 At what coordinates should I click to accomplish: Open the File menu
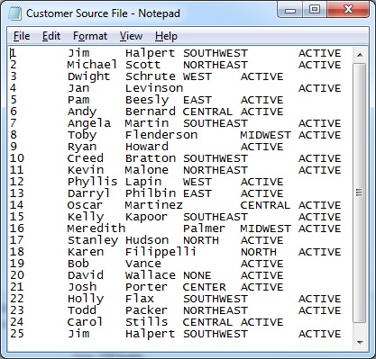(22, 36)
